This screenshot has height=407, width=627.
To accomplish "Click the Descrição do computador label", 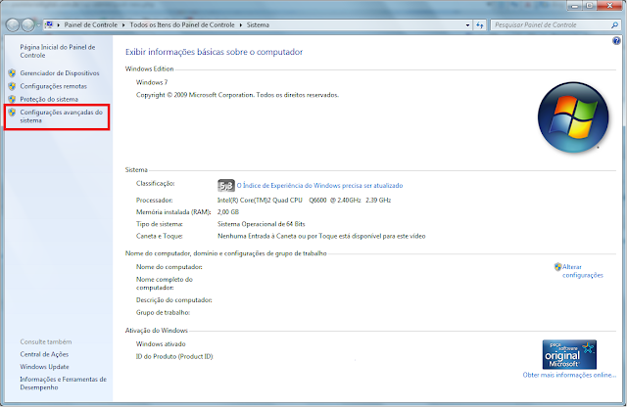I will coord(174,300).
